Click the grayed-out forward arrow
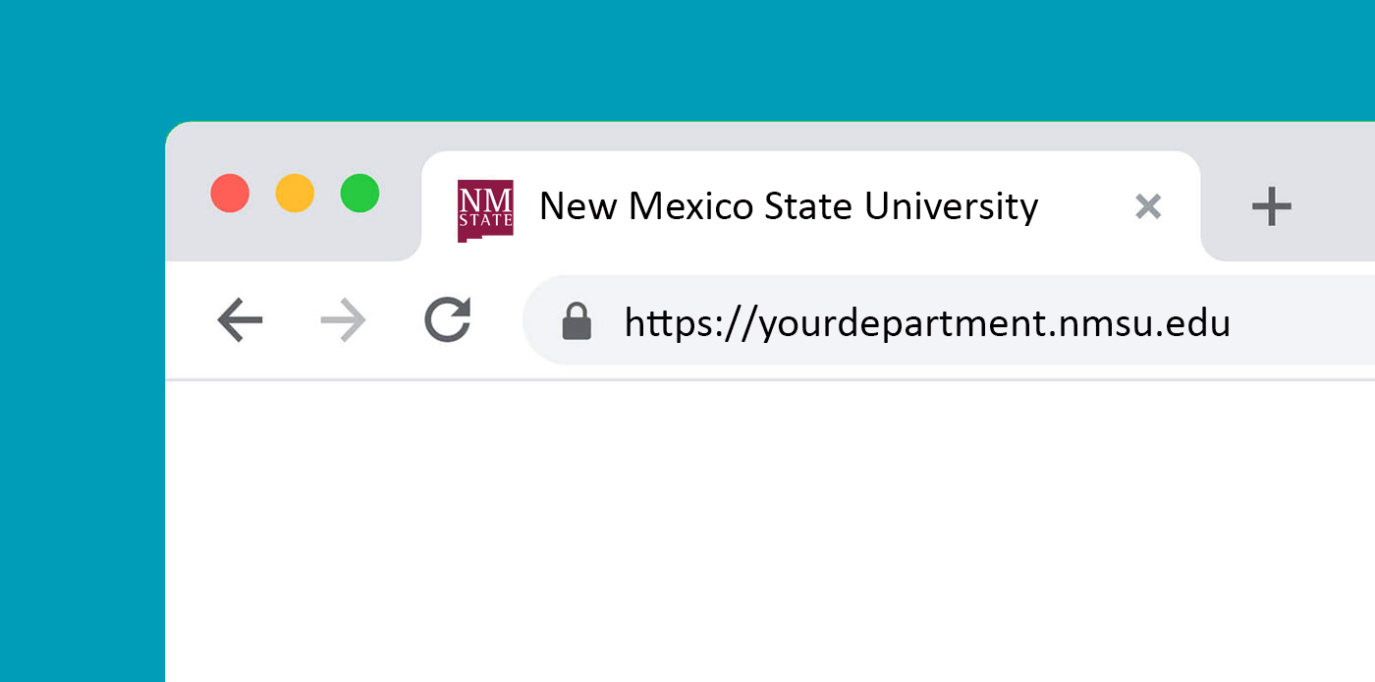1375x682 pixels. [343, 320]
